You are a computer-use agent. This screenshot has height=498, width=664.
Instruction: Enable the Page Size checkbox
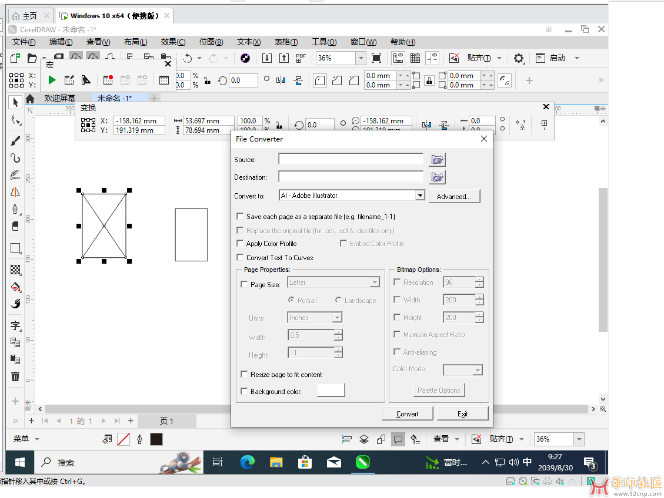244,284
